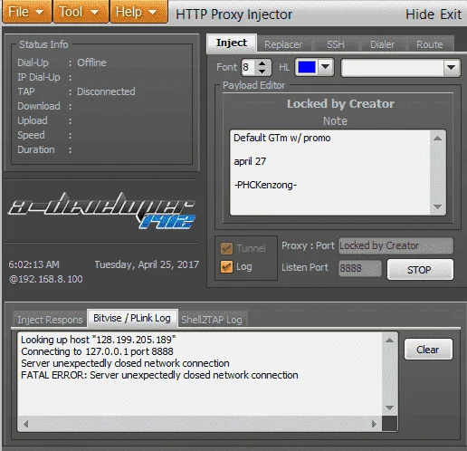Screen dimensions: 467x451
Task: Click the '-PHCKenzong-' note line
Action: point(265,185)
